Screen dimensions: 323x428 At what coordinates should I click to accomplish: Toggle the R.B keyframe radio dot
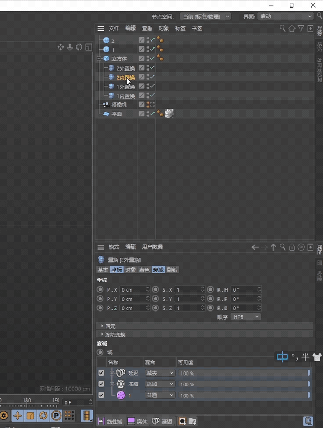210,308
